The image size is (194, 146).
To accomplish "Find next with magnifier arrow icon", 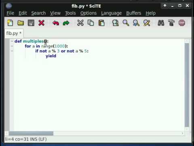I will (136, 23).
